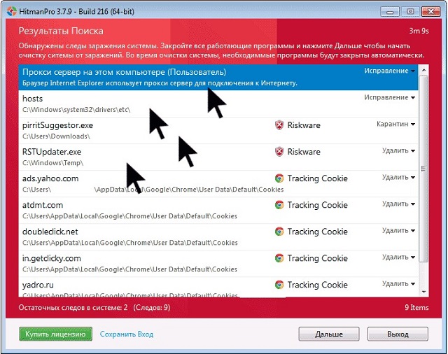The height and width of the screenshot is (354, 448).
Task: Click the C:\Windows\system32\drivers\etc\ path text
Action: point(76,110)
